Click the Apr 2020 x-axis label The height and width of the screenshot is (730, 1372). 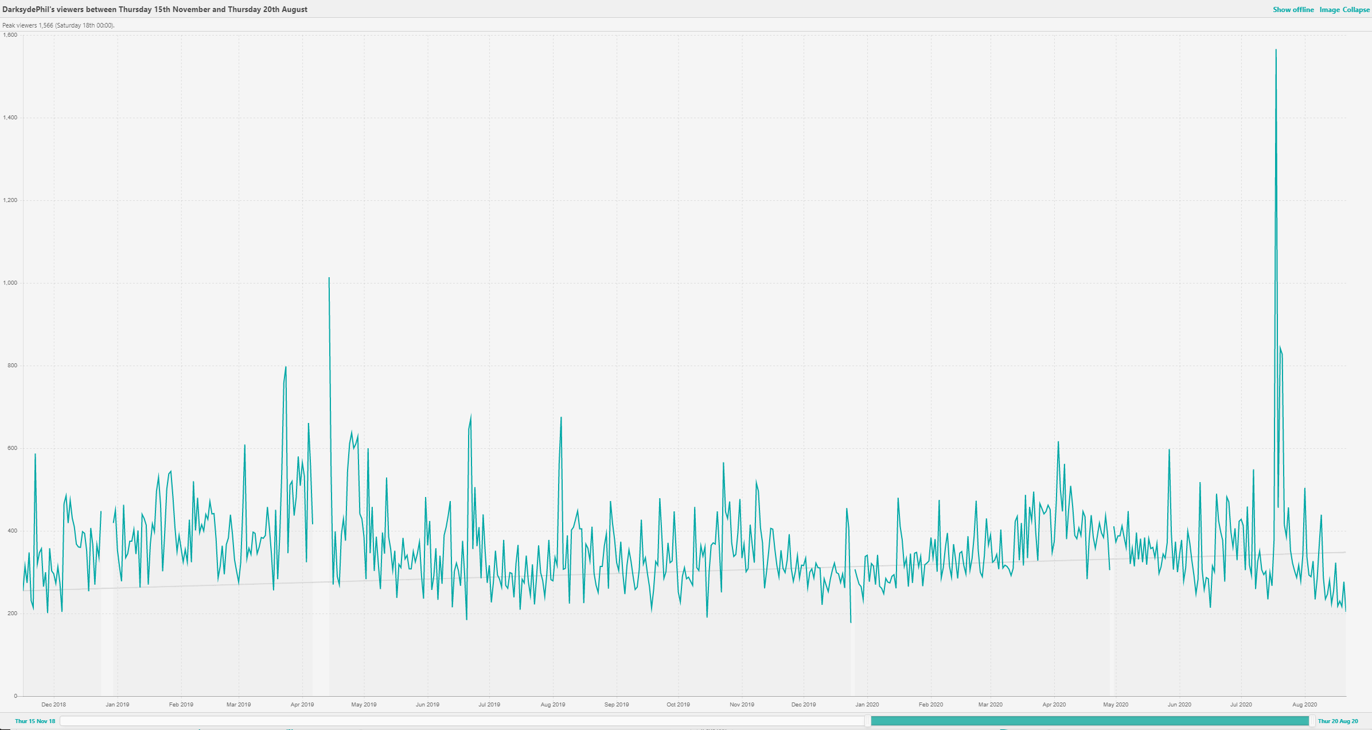[x=1054, y=705]
